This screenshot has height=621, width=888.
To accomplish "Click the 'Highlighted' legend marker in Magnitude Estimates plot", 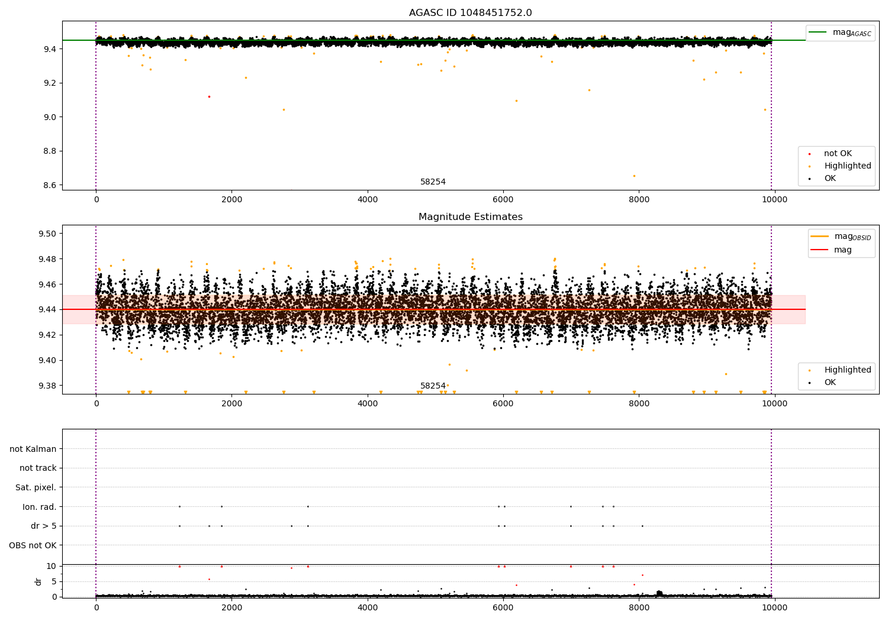I will [809, 370].
